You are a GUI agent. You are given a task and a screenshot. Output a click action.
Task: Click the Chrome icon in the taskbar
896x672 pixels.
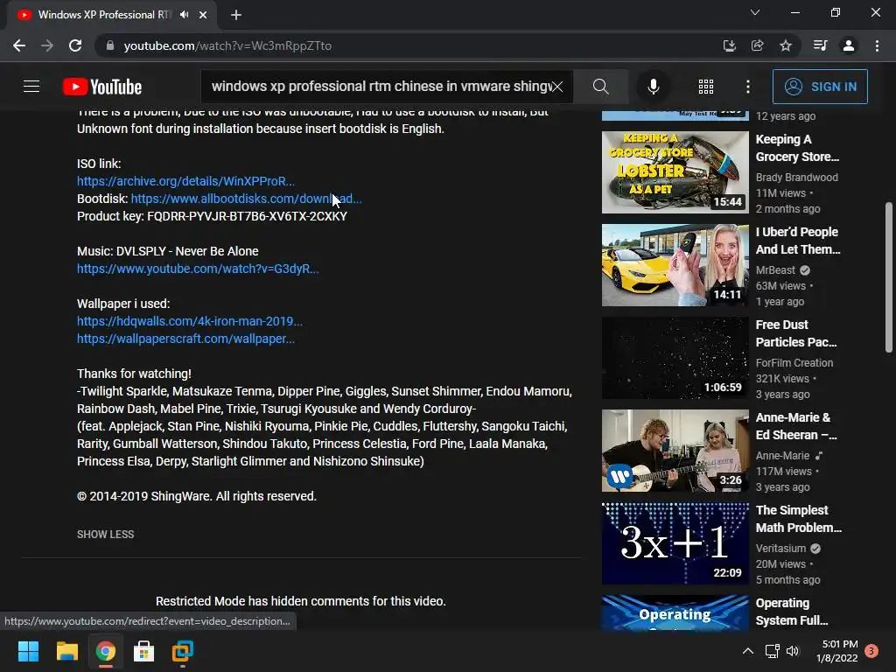pos(105,651)
